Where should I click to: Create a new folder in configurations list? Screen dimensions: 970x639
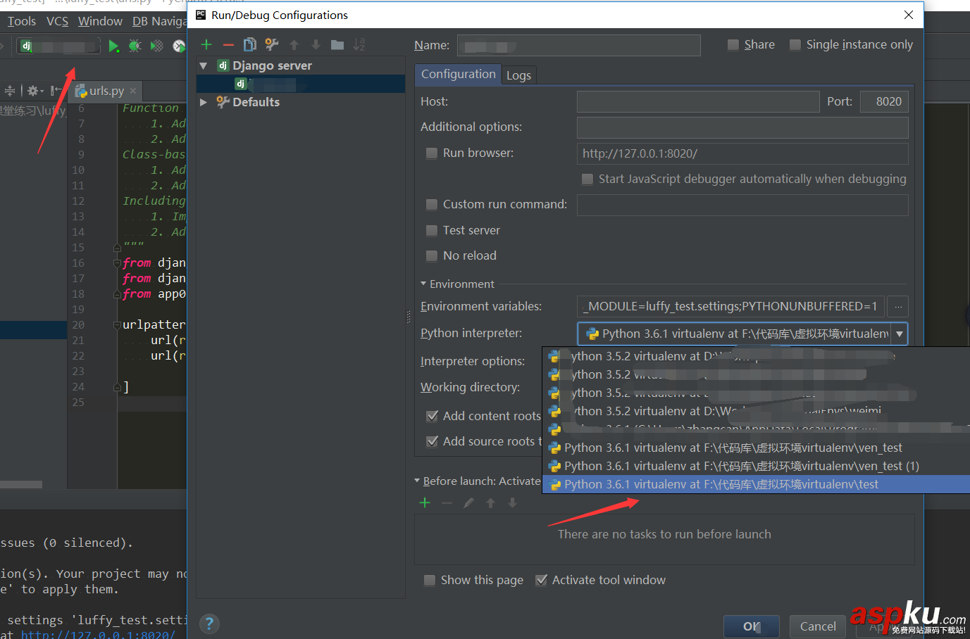pos(337,44)
